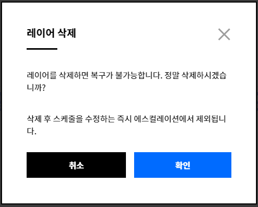Viewport: 258px width, 207px height.
Task: Click the black underline beneath the title
Action: (42, 49)
